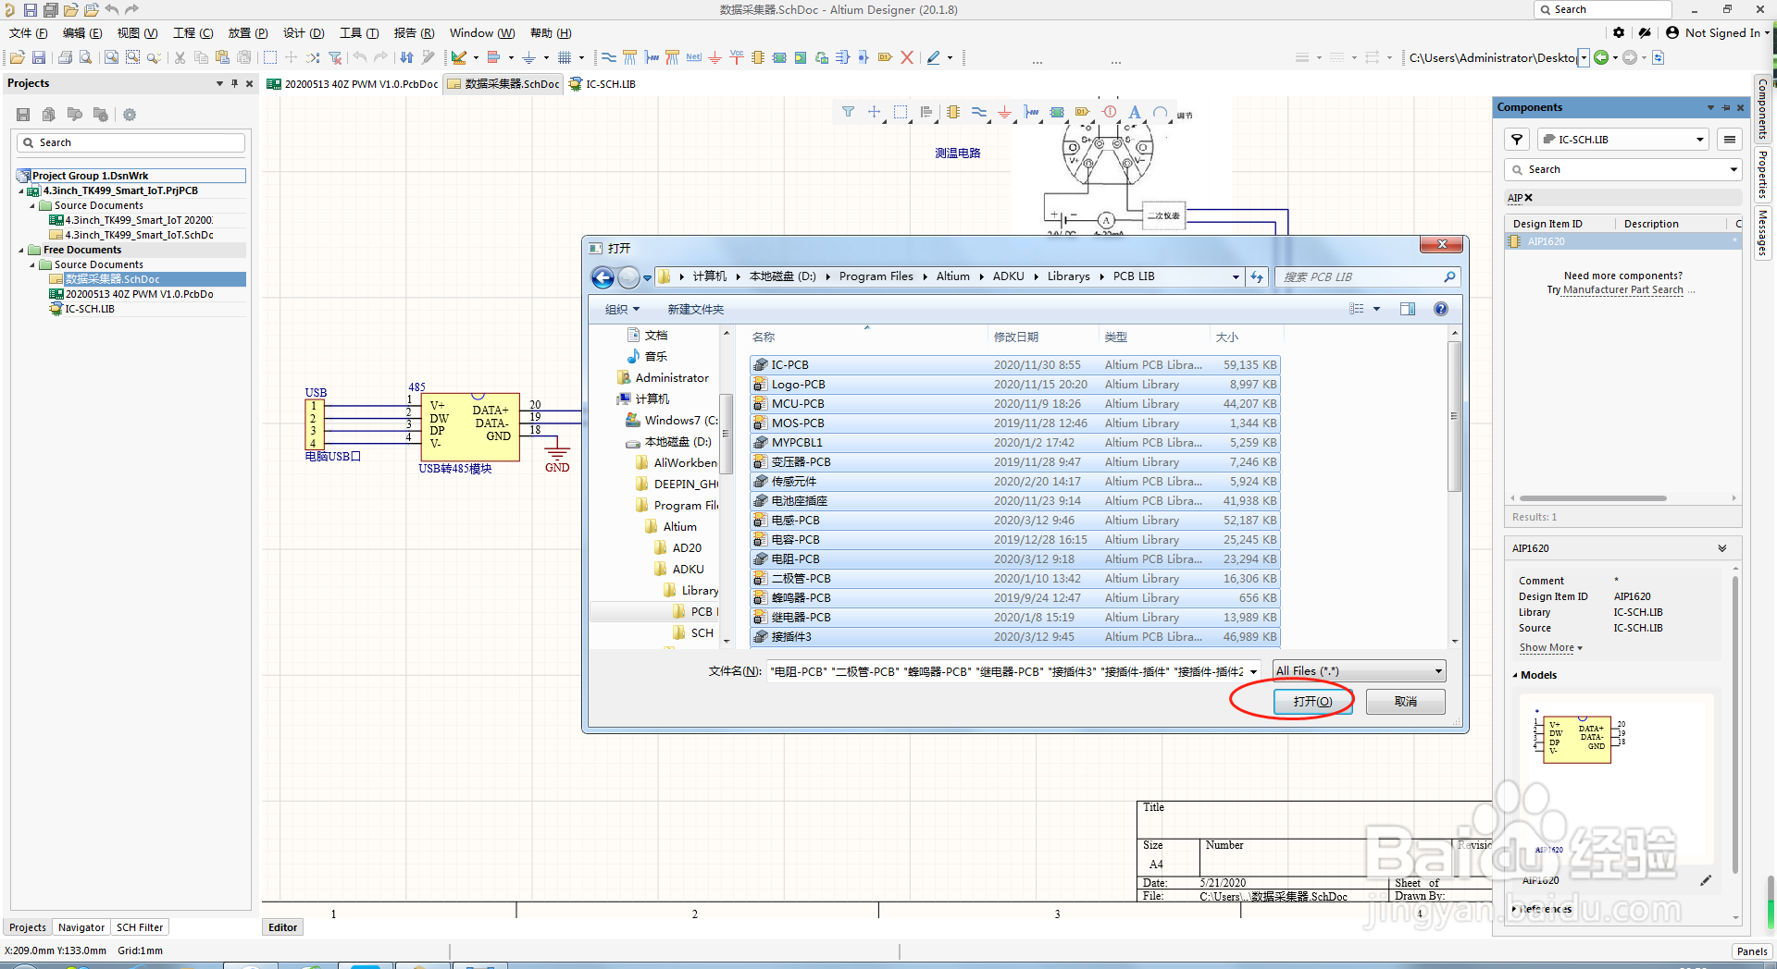Open the file name history dropdown arrow
The height and width of the screenshot is (969, 1777).
tap(1253, 671)
